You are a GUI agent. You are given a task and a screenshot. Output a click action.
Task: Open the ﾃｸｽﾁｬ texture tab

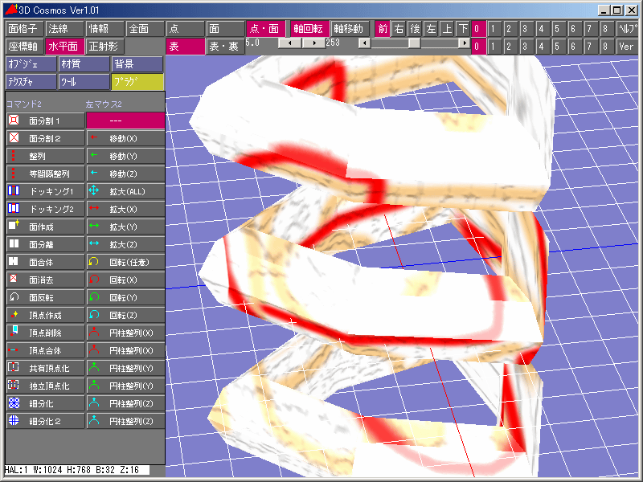click(x=31, y=82)
